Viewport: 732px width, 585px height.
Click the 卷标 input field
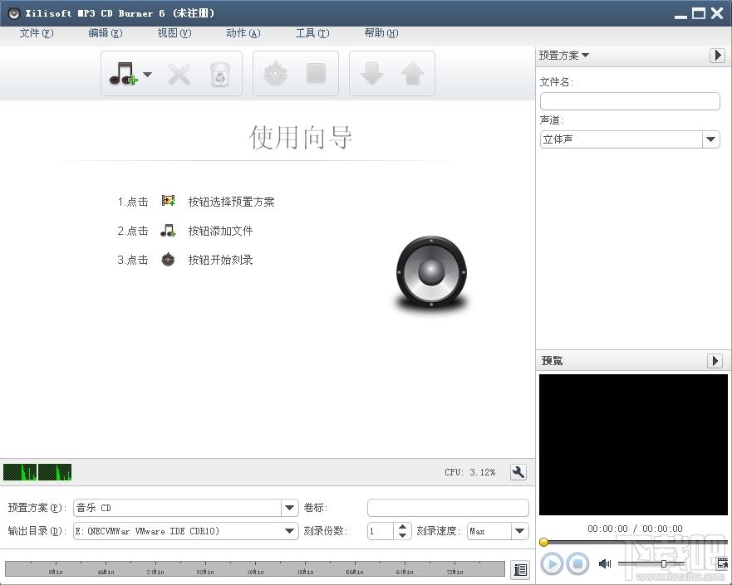pos(448,508)
